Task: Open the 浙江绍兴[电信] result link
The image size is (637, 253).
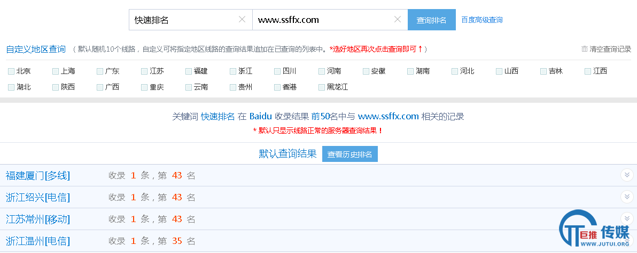Action: [x=38, y=197]
